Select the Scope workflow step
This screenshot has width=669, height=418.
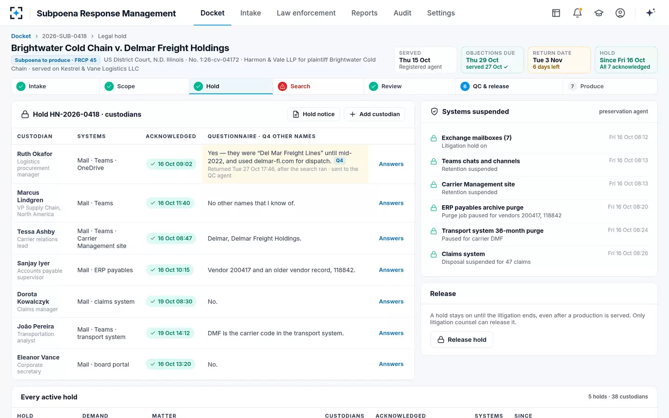(144, 86)
